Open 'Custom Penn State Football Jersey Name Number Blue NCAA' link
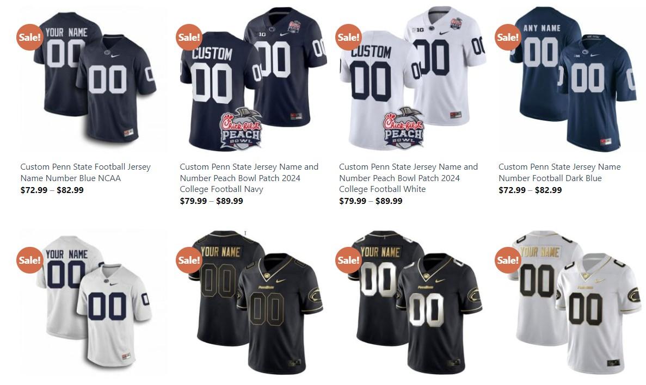Screen dimensions: 646x385 click(85, 172)
